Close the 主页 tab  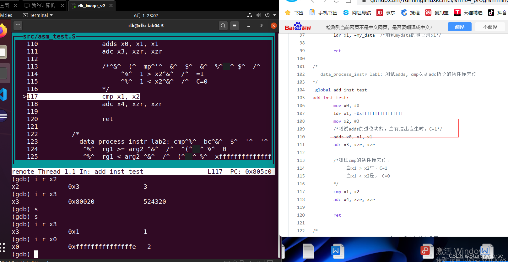pos(15,6)
